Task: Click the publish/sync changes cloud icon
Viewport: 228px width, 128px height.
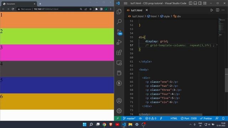Action: (140, 118)
